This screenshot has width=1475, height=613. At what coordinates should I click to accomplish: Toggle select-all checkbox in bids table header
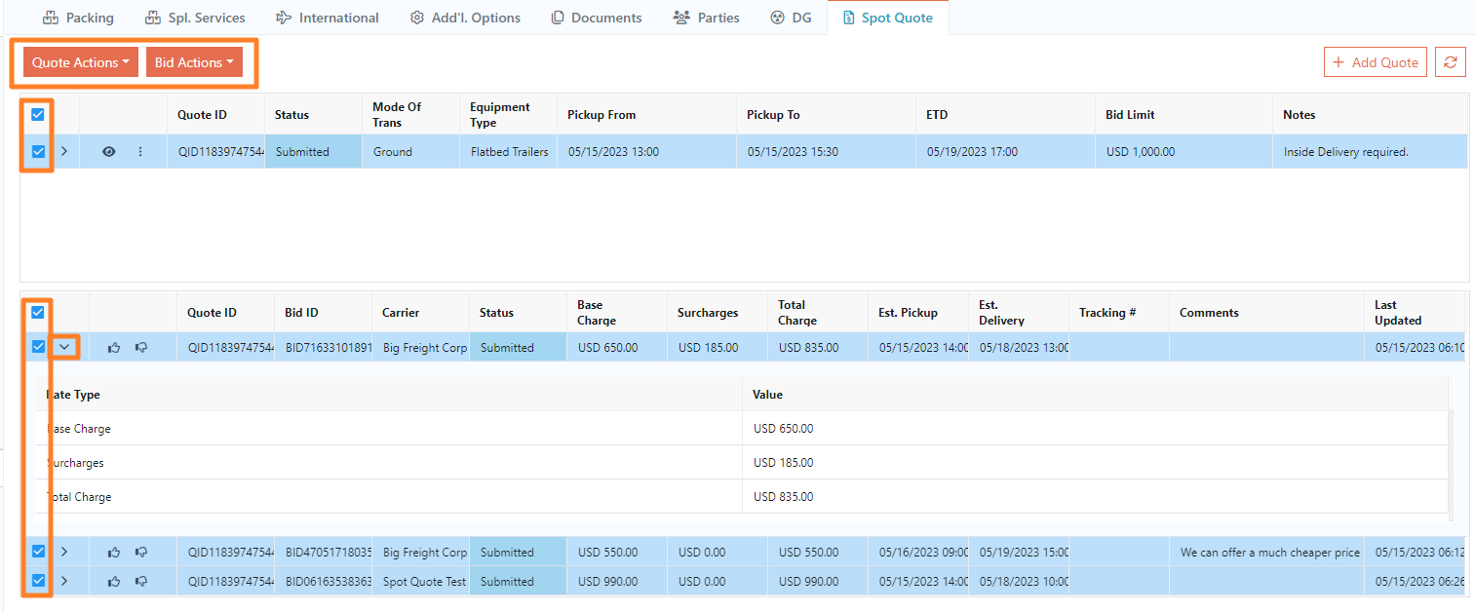click(x=38, y=313)
